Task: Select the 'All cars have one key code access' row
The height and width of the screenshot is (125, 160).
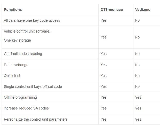Action: pos(81,20)
